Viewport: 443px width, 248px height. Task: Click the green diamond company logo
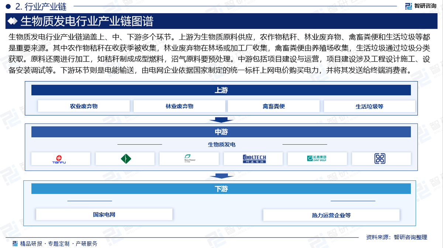[126, 159]
